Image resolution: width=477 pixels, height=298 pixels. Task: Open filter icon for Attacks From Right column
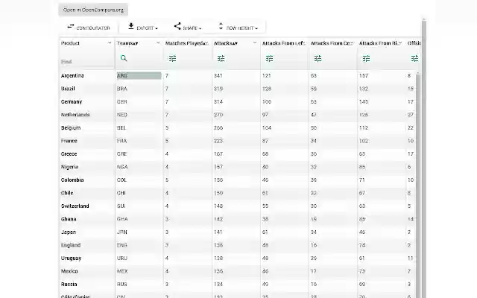click(366, 58)
